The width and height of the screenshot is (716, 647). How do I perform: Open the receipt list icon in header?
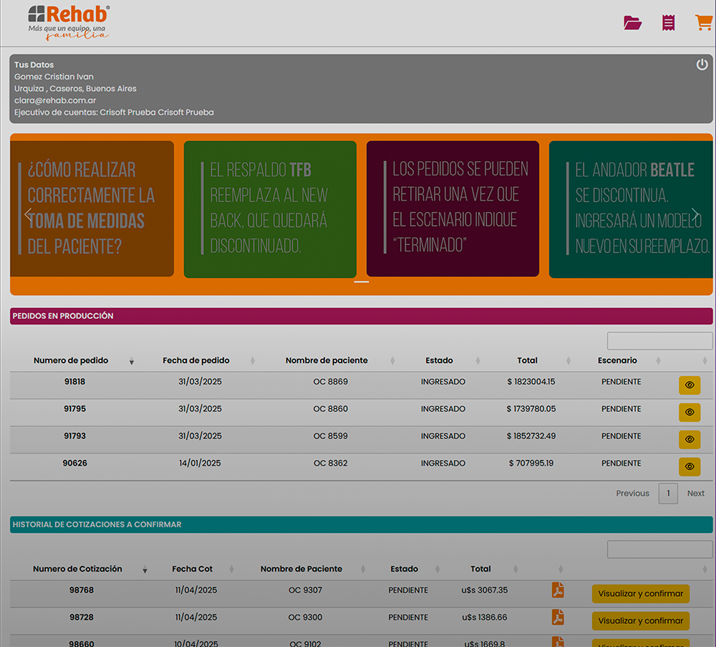pyautogui.click(x=668, y=23)
